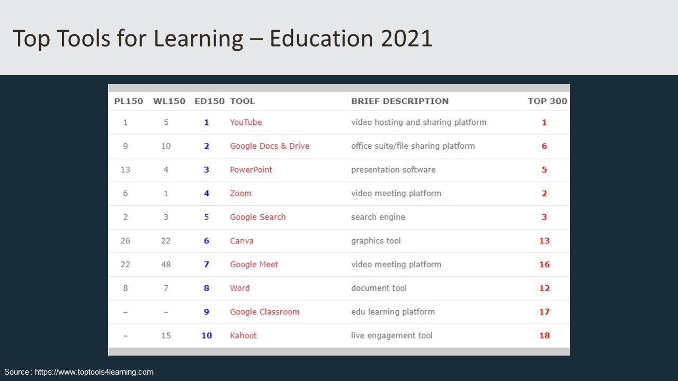Select Canva's PL150 value 26
Screen dimensions: 678x381
point(126,241)
